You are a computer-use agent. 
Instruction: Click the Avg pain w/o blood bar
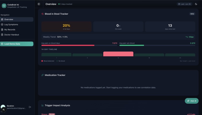(157, 45)
